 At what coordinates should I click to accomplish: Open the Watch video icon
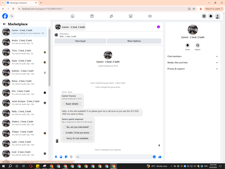92,16
